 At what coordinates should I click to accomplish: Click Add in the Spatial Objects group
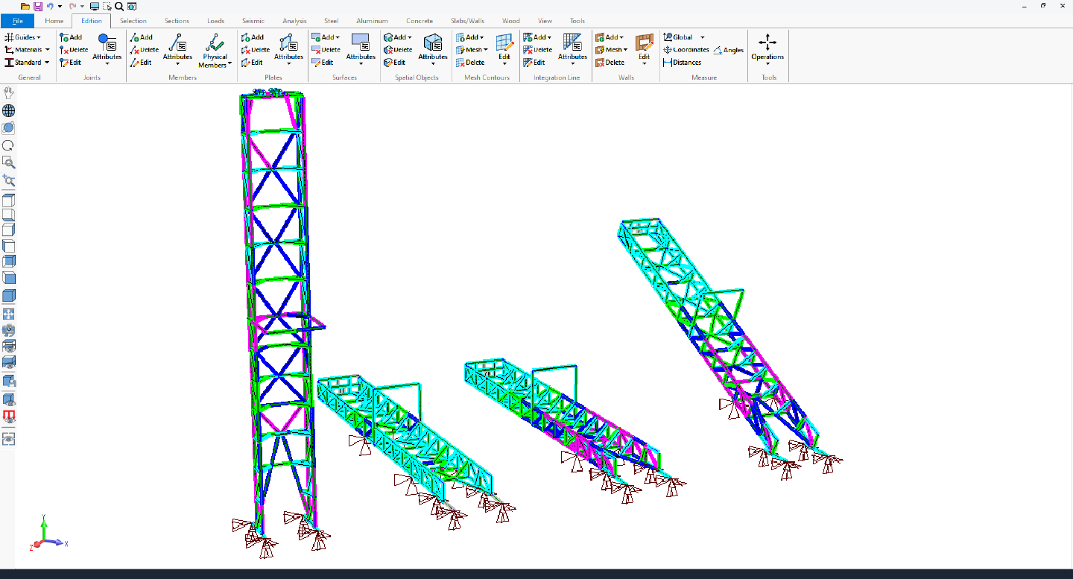tap(398, 37)
